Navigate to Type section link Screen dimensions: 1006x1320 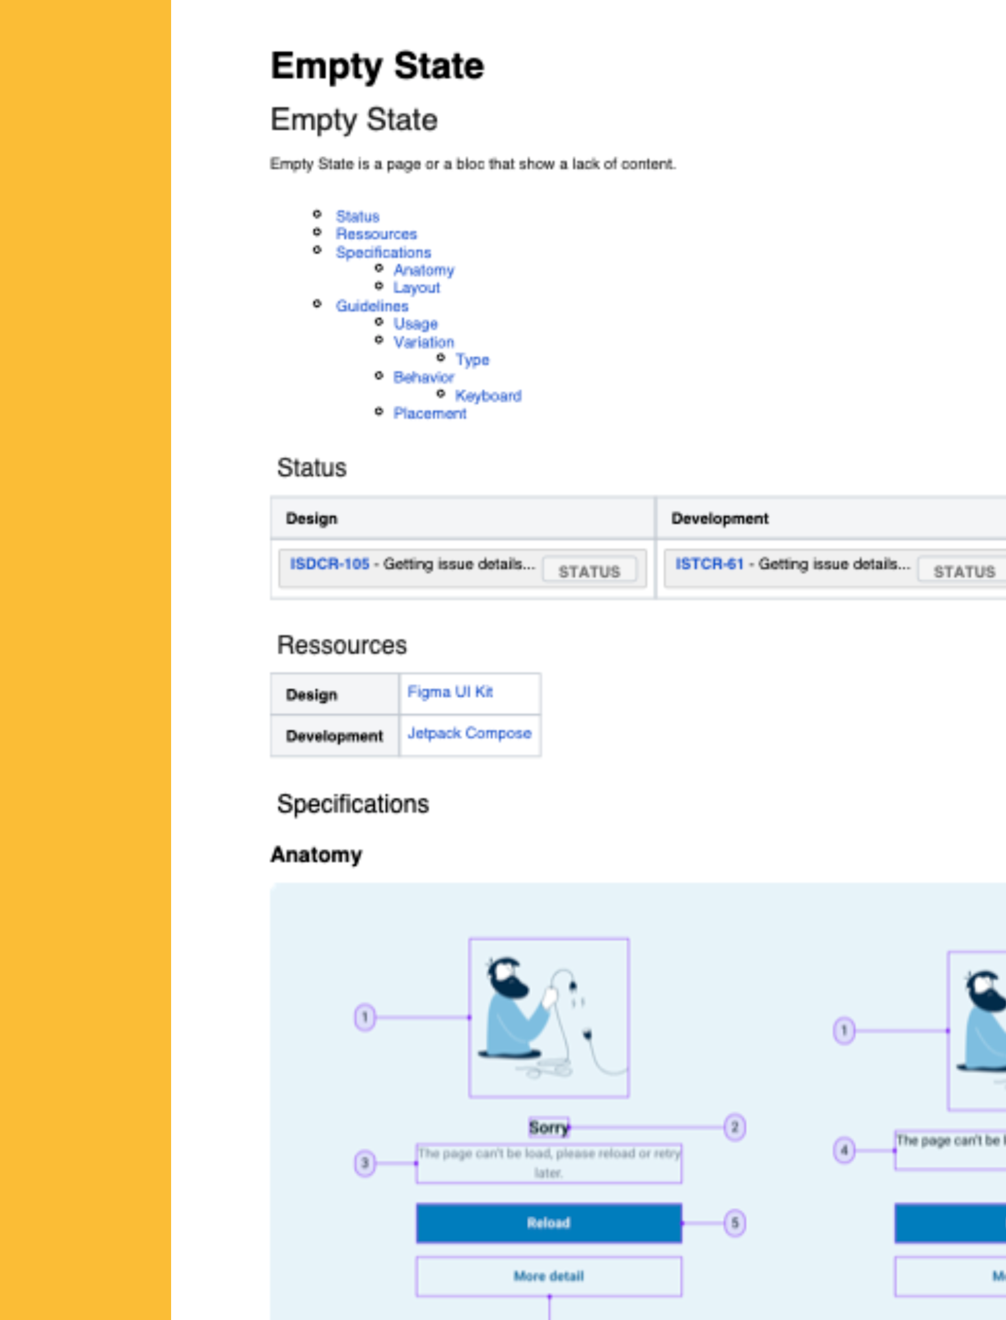472,360
